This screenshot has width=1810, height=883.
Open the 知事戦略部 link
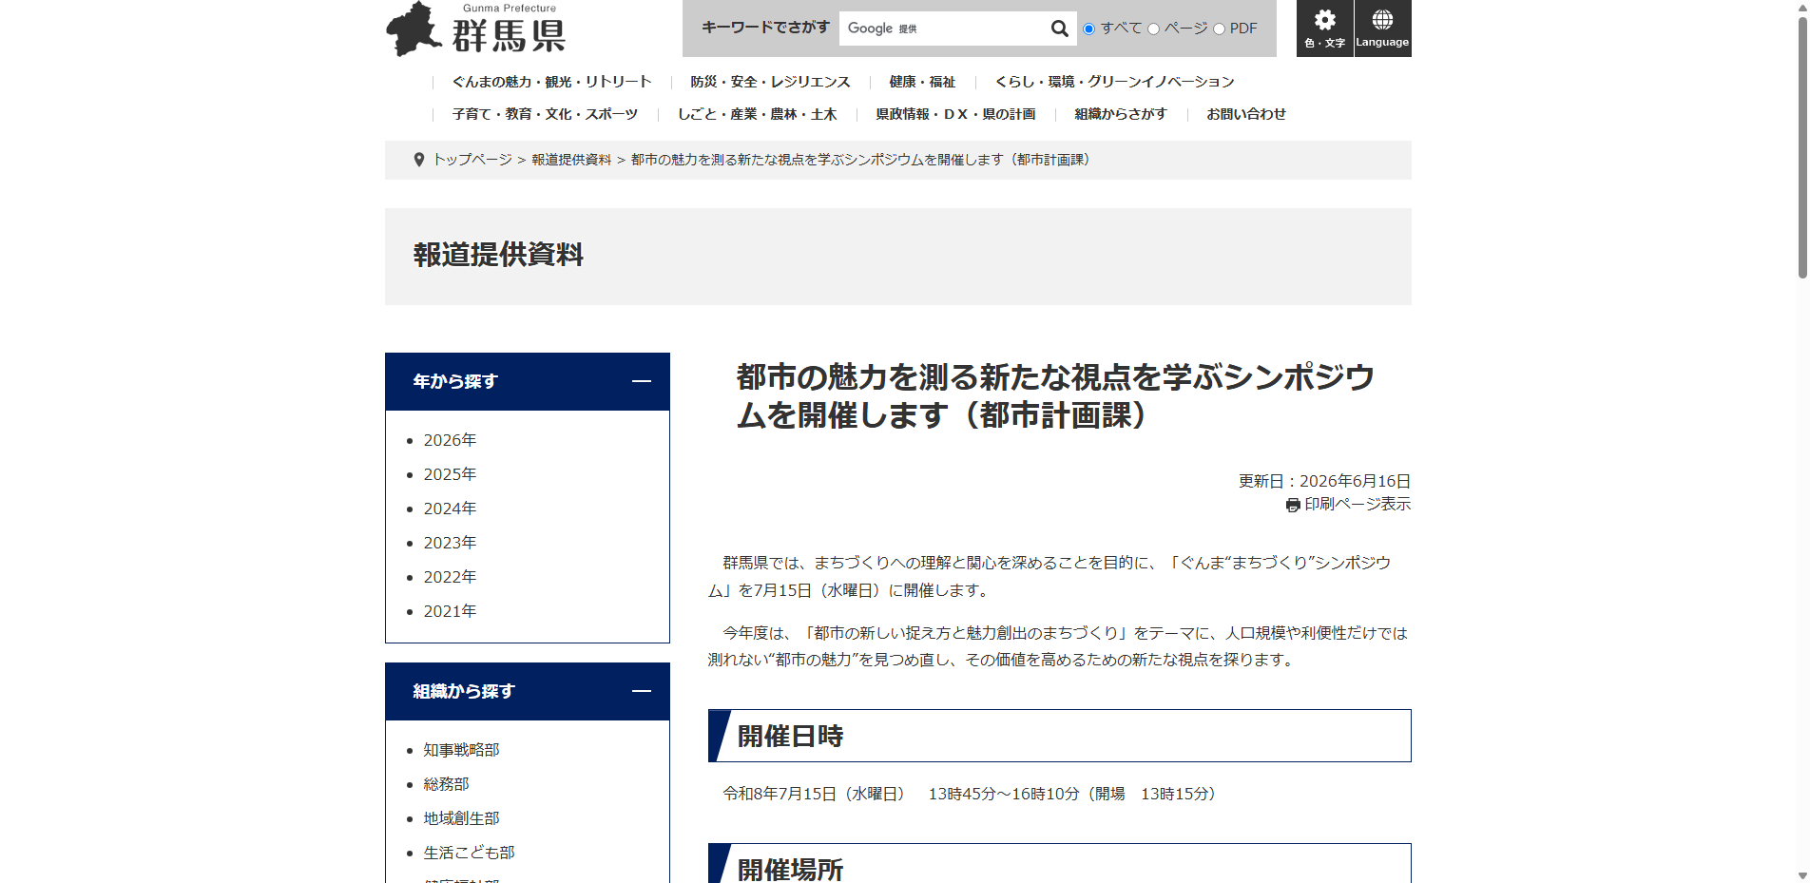pos(461,750)
